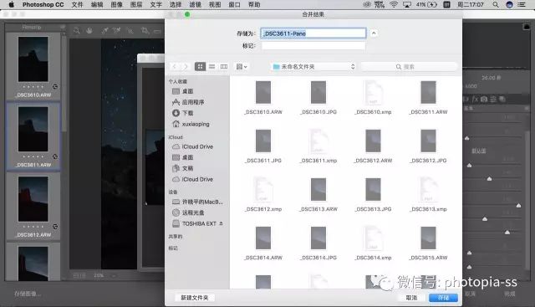Select 桌面 under 个人收藏 in sidebar

[x=183, y=91]
